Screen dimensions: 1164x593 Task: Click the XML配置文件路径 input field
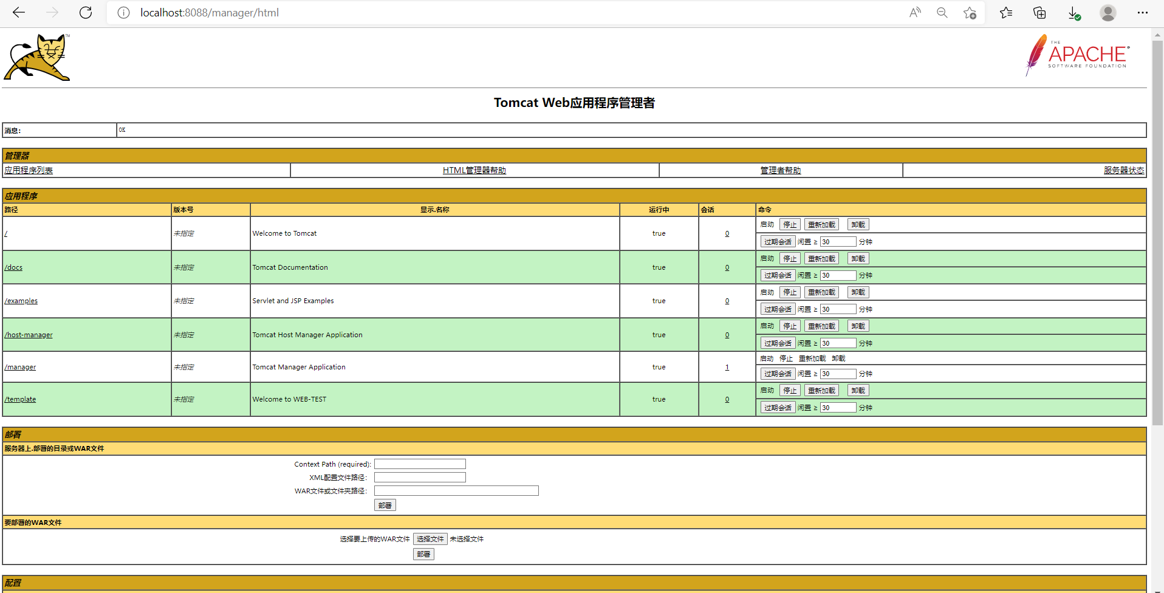[x=420, y=478]
